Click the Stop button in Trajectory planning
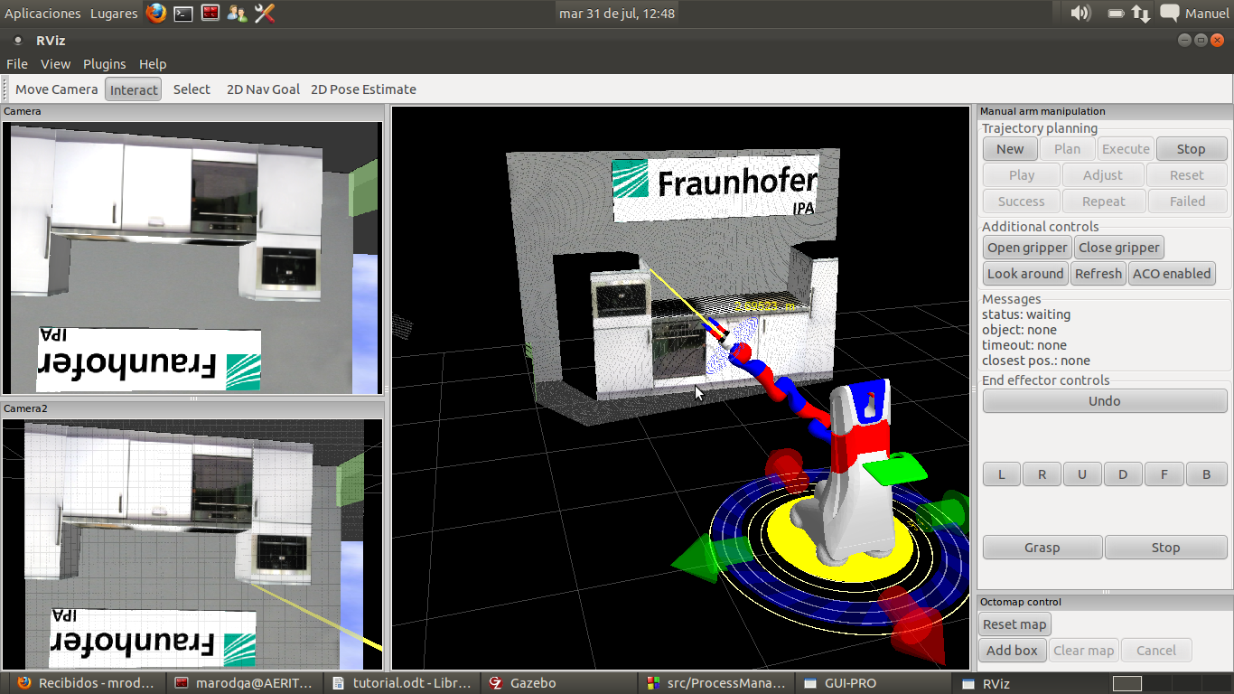 point(1191,149)
